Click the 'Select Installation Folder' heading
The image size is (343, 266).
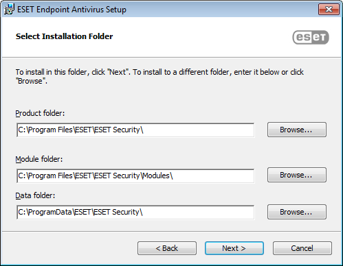point(64,36)
